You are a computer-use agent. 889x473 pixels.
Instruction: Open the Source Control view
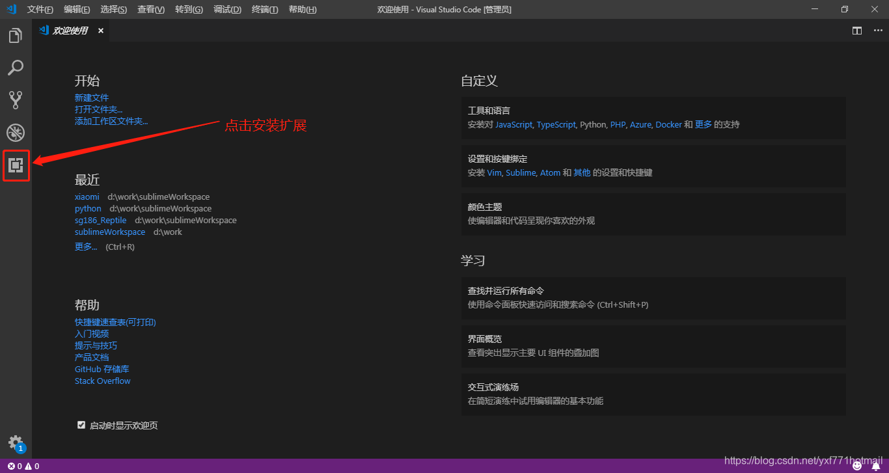16,100
